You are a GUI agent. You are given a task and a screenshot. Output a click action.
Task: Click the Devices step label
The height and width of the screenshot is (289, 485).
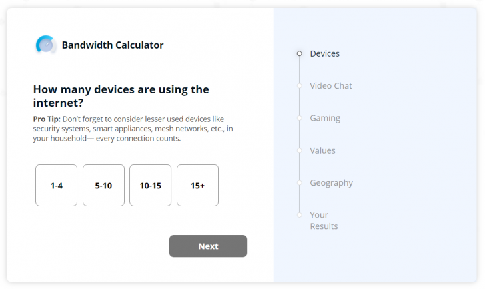(324, 53)
